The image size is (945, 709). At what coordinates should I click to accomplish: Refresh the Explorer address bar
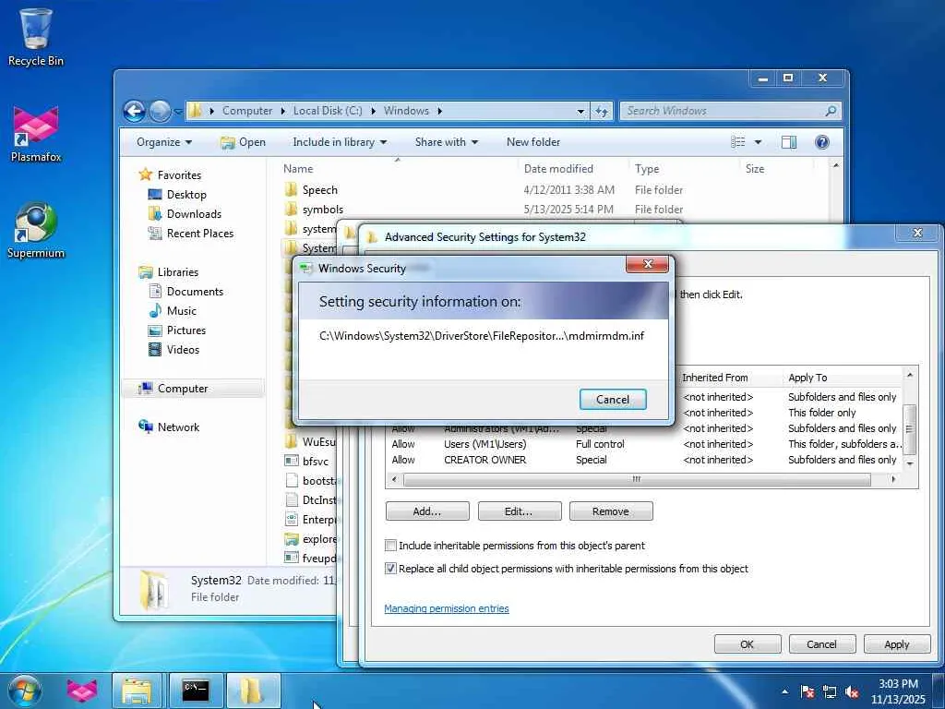click(x=602, y=111)
